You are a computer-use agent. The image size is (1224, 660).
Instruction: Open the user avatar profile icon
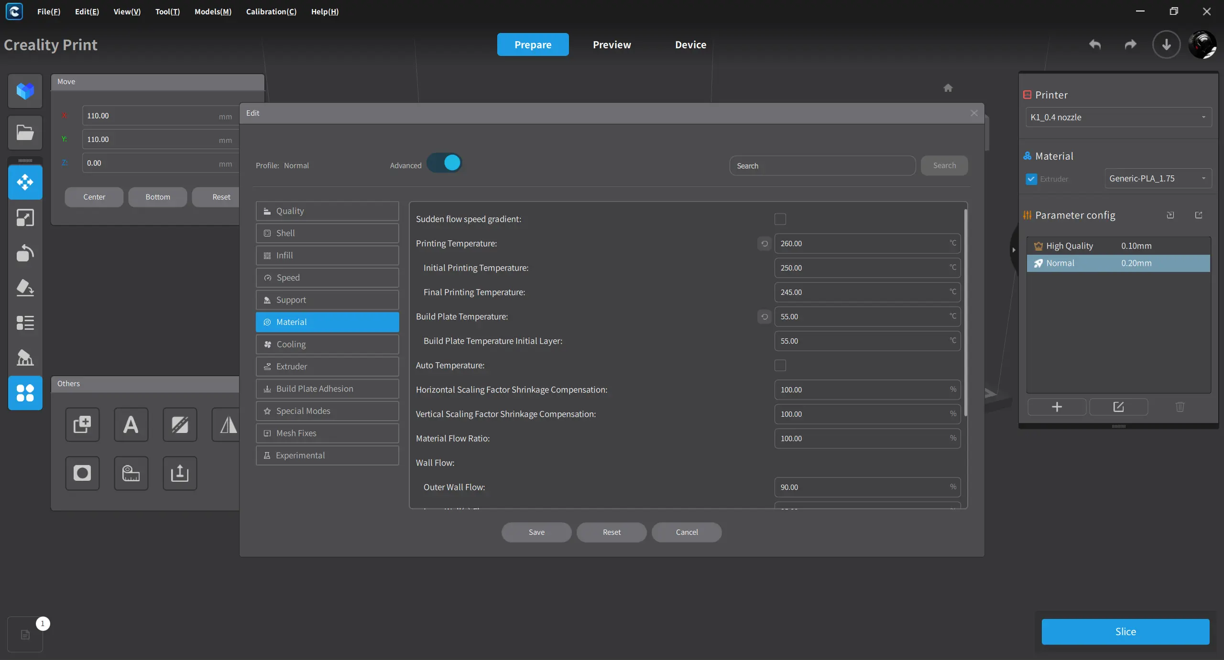coord(1202,44)
